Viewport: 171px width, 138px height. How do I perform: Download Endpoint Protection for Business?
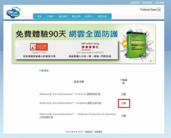(123, 116)
